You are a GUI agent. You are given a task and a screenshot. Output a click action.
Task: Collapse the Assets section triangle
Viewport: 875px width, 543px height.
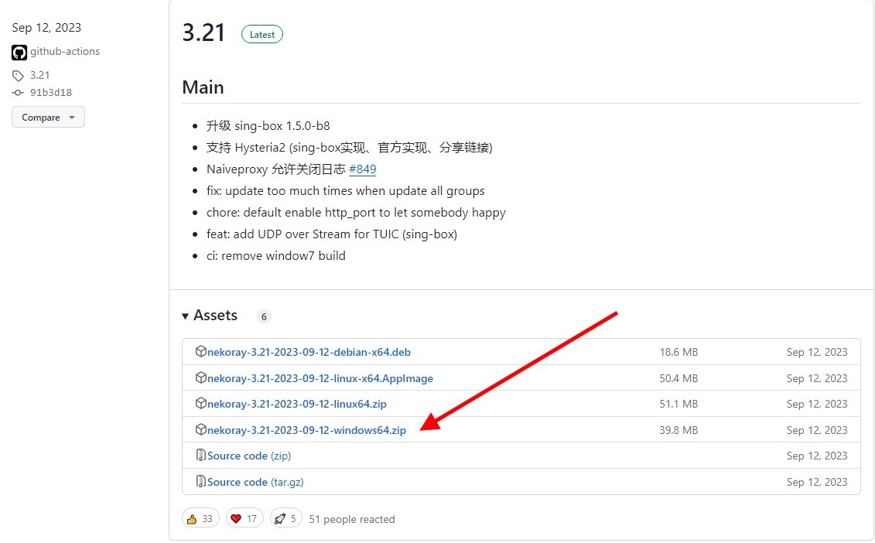tap(185, 316)
